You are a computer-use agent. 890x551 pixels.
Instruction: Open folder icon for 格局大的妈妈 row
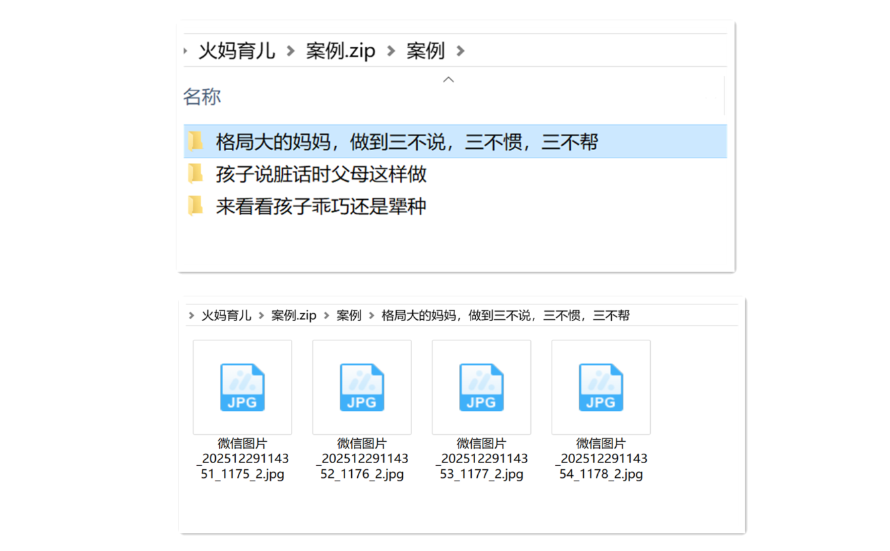[195, 141]
